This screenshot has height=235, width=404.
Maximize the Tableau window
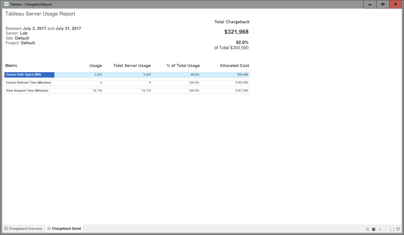point(383,4)
